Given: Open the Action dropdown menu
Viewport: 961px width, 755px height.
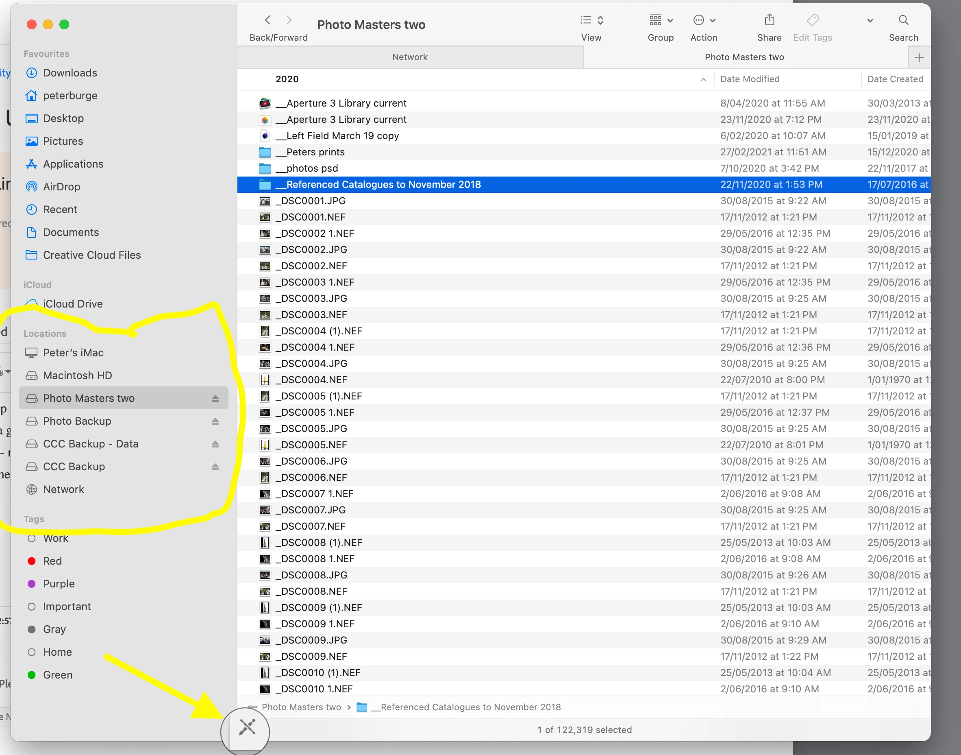Looking at the screenshot, I should 704,20.
